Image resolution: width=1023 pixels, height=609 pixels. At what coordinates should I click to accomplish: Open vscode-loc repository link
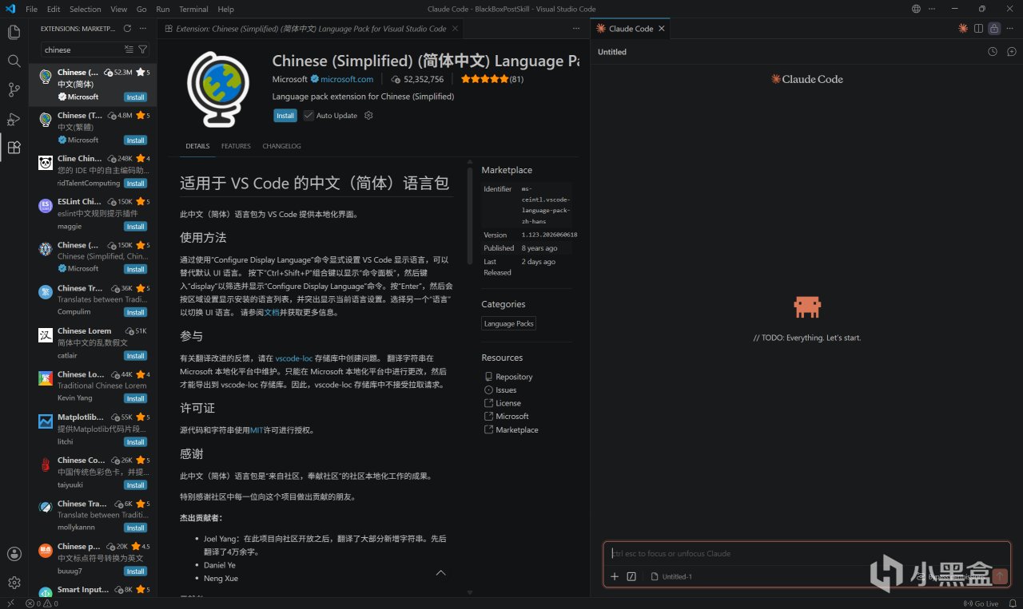click(294, 358)
